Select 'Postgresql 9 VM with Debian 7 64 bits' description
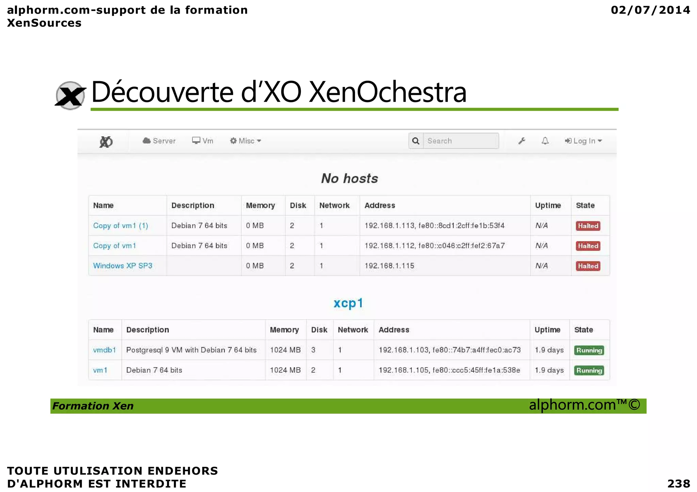Screen dimensions: 697x492 click(191, 350)
